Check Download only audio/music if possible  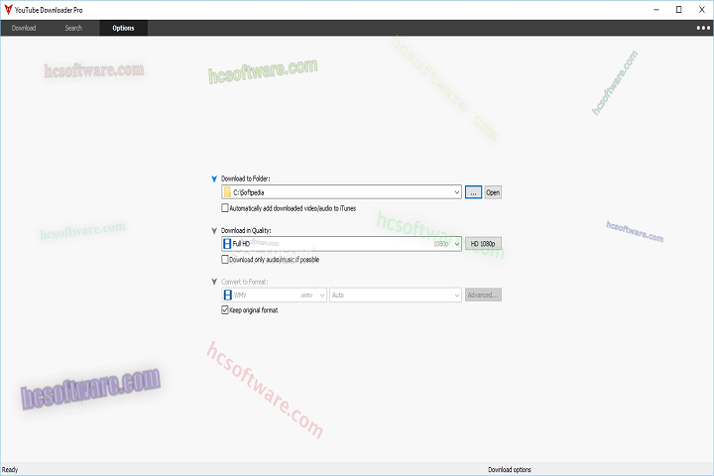225,260
